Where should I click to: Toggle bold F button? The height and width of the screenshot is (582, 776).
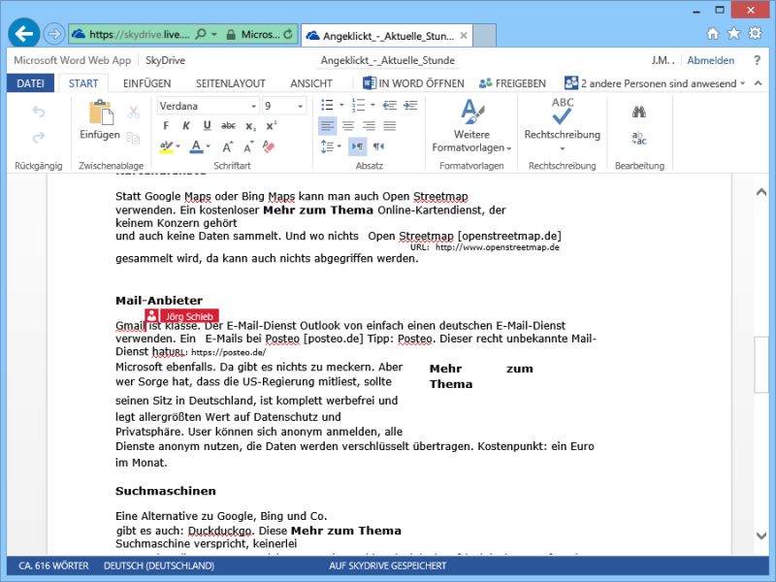point(166,126)
